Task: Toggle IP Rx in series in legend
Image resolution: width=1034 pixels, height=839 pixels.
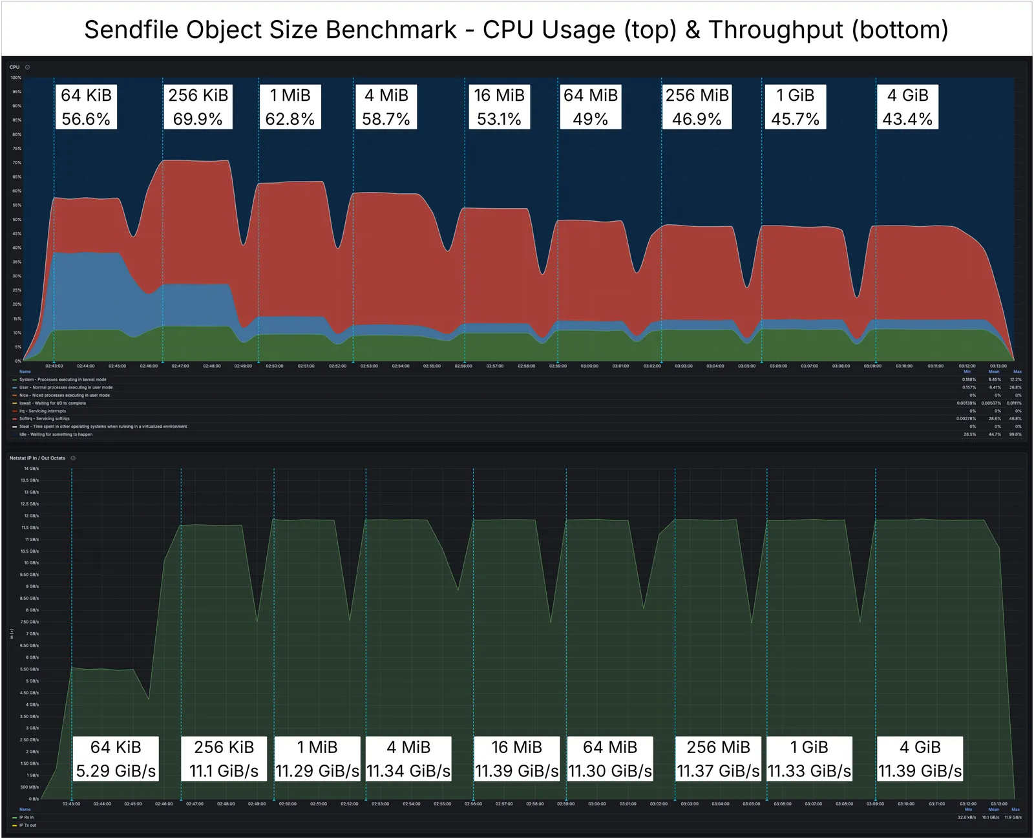Action: (26, 818)
